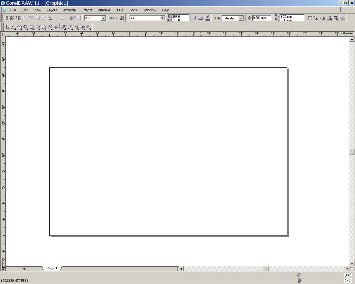Switch page to Portrait orientation
Screen dimensions: 355x284
coord(194,18)
